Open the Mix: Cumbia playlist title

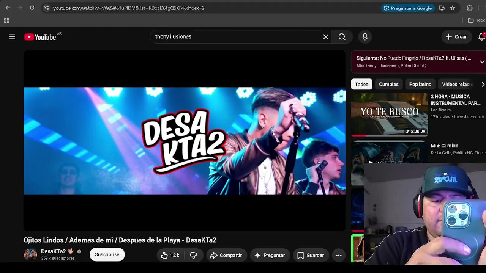pos(444,146)
